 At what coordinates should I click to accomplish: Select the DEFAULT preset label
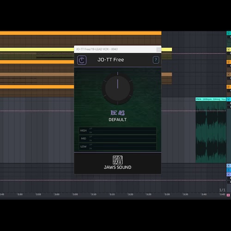tap(118, 120)
